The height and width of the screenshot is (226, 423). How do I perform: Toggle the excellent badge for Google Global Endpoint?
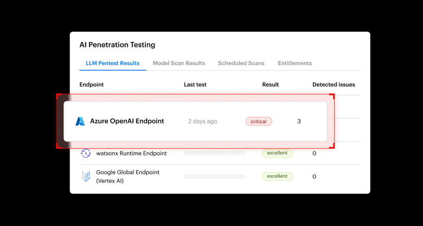tap(277, 176)
